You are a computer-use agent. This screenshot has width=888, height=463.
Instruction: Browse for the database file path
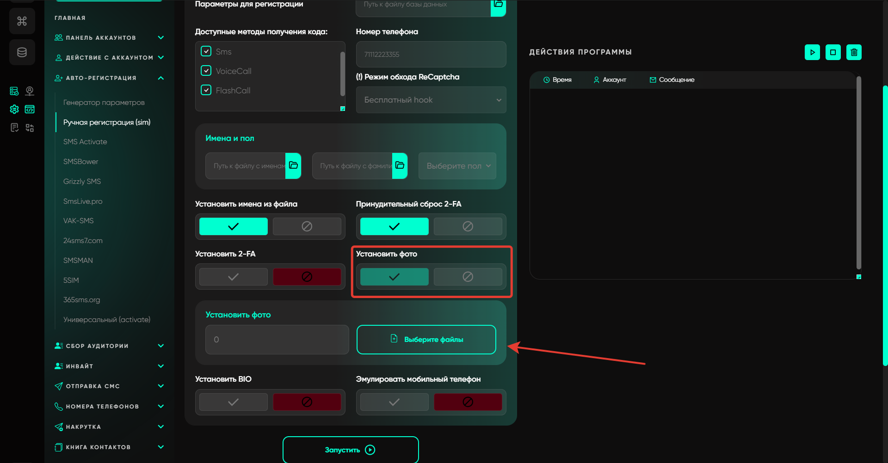point(498,5)
